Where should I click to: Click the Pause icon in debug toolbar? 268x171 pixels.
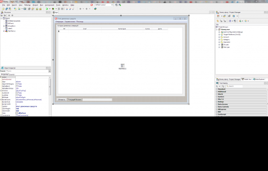coord(59,9)
